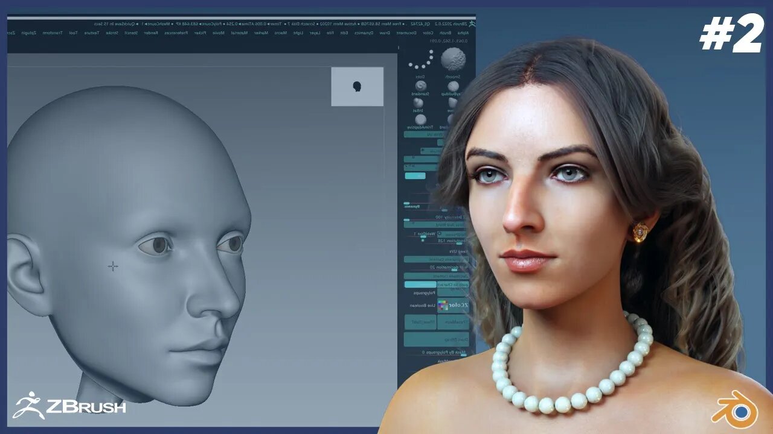Screen dimensions: 773x434
Task: Open the Color menu
Action: (x=428, y=33)
